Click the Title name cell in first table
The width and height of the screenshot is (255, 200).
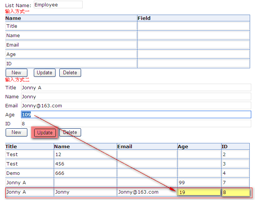(x=71, y=26)
